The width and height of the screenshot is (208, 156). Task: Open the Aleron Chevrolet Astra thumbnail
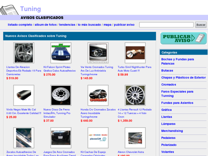pos(135,138)
